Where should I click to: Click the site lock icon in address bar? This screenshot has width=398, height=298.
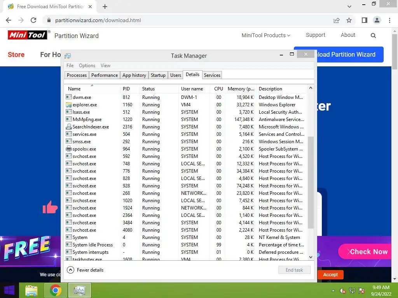(49, 20)
